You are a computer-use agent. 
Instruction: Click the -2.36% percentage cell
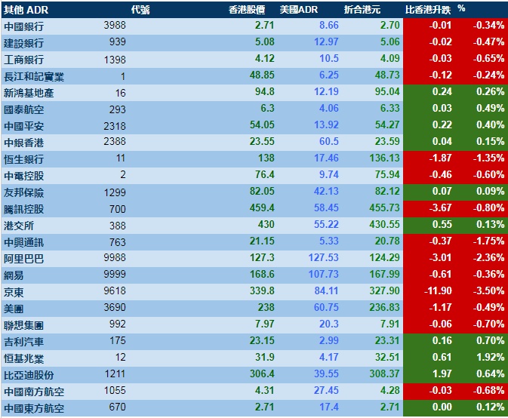[488, 257]
